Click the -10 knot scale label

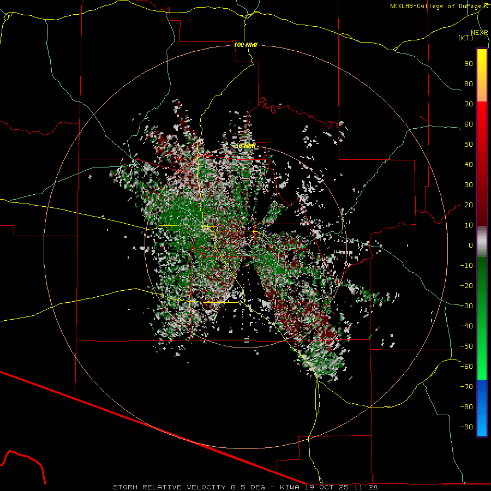pos(466,266)
